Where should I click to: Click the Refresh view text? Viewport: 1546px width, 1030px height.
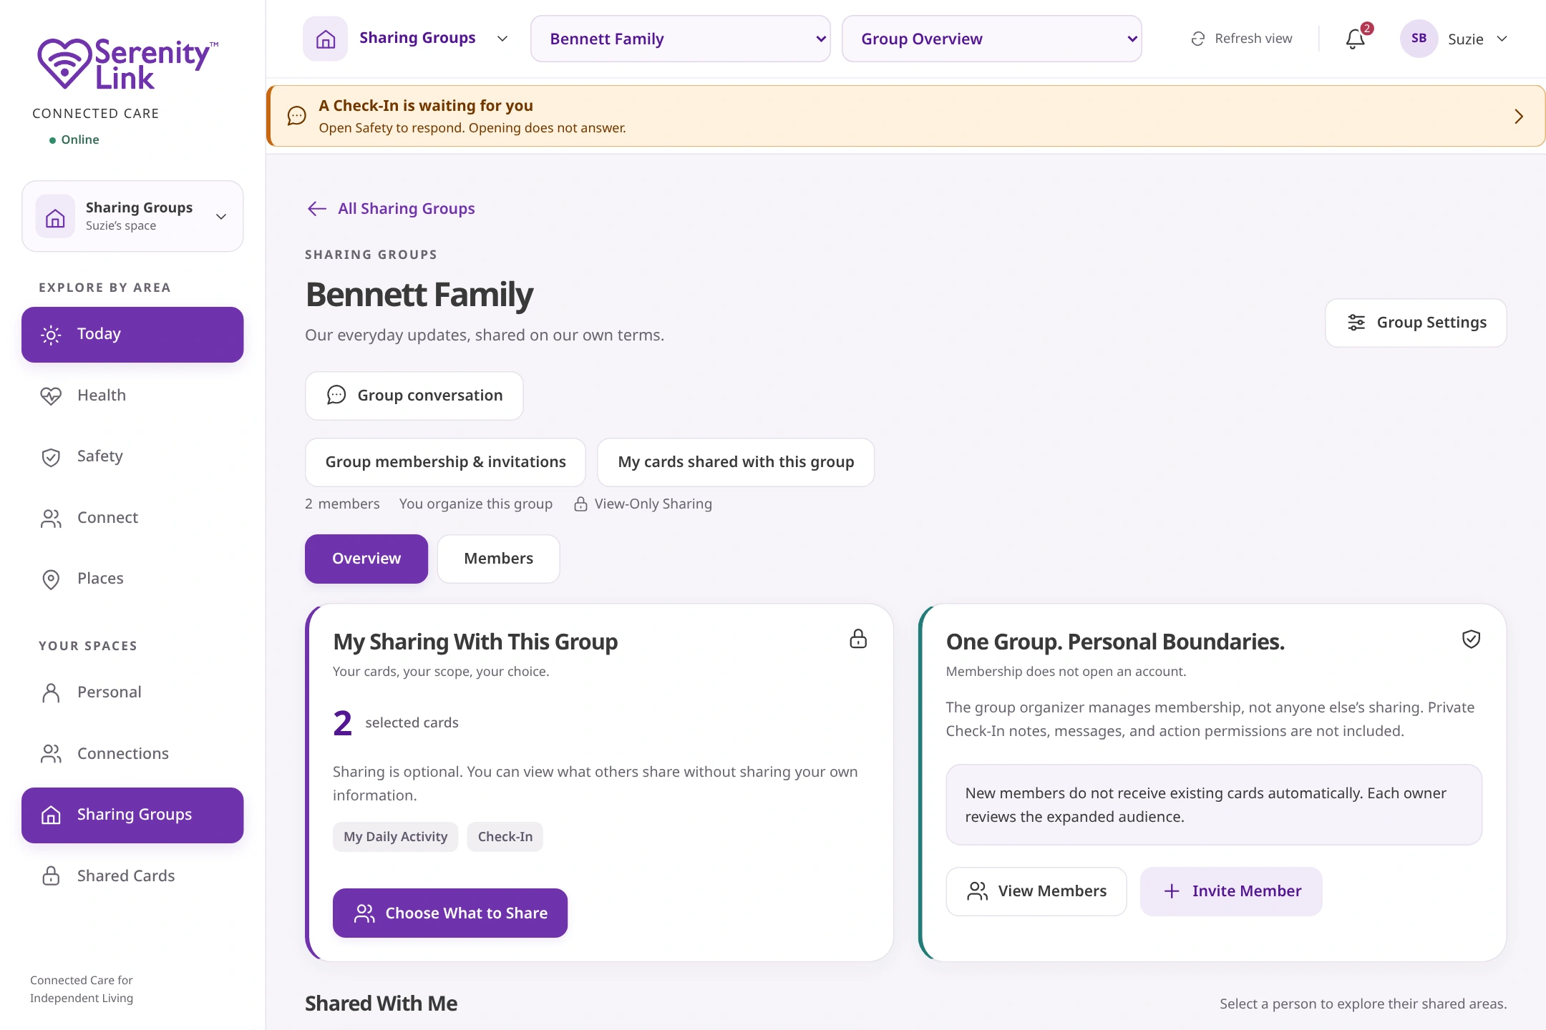tap(1253, 39)
